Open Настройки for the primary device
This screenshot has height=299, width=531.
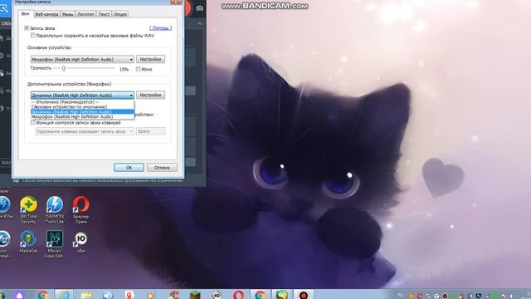(x=151, y=59)
